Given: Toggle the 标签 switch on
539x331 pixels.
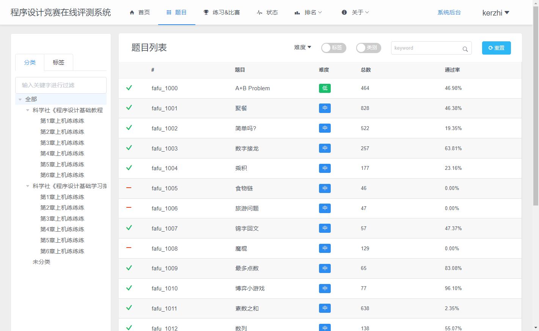Looking at the screenshot, I should pos(333,48).
